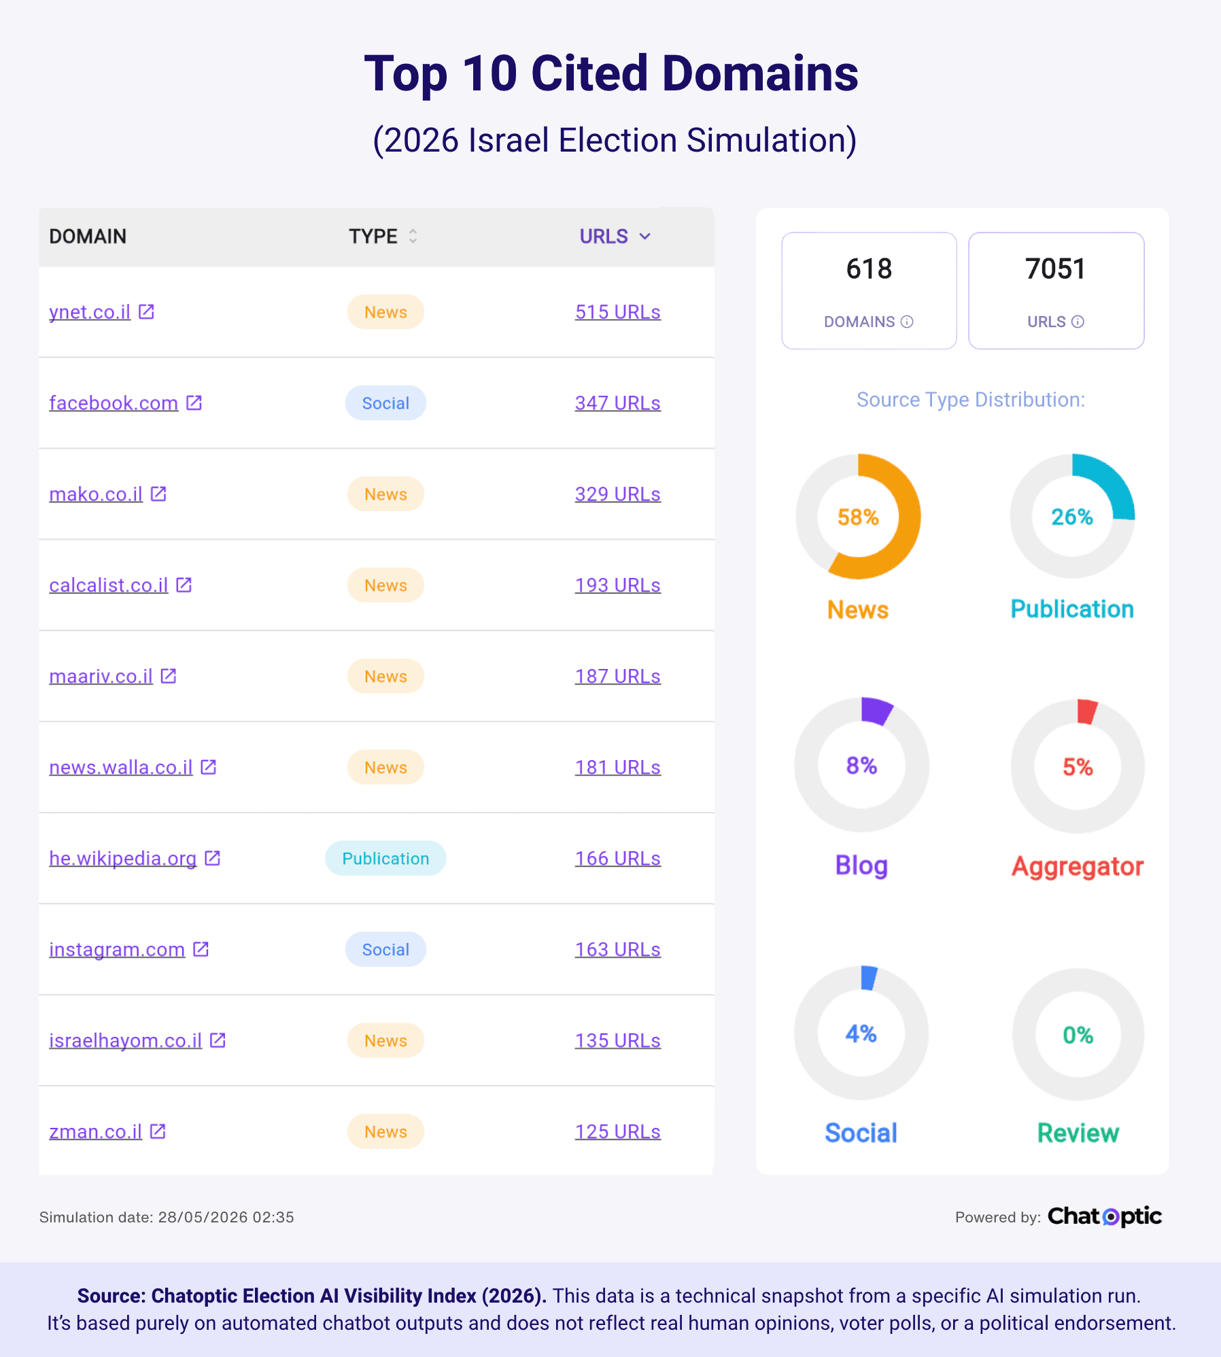The width and height of the screenshot is (1221, 1357).
Task: View the 329 URLs for mako
Action: tap(618, 494)
